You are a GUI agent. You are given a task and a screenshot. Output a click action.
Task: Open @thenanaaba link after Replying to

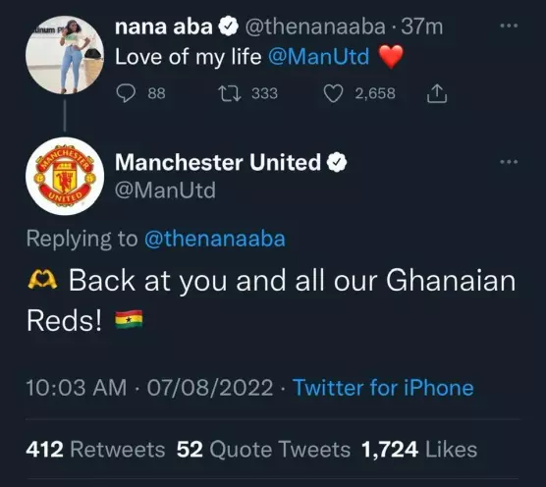215,239
